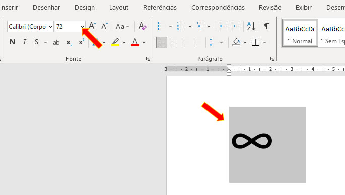
Task: Apply strikethrough formatting
Action: [x=56, y=42]
